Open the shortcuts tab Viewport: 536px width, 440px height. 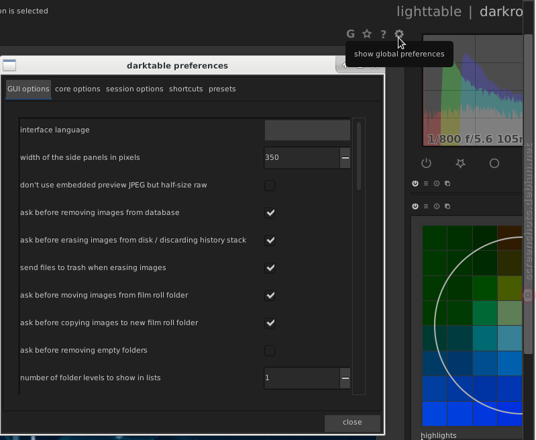[x=186, y=89]
